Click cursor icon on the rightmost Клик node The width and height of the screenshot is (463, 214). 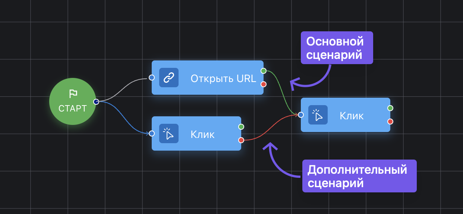pyautogui.click(x=318, y=115)
